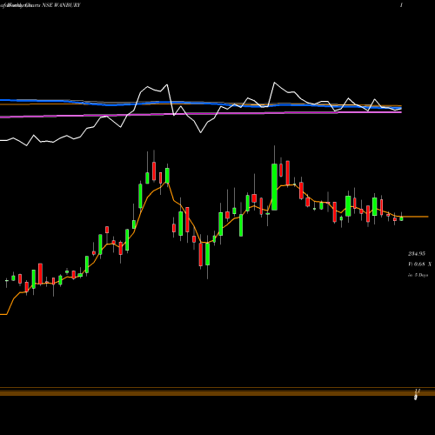Click the volume reading below 234.95
The height and width of the screenshot is (435, 435).
pos(419,264)
